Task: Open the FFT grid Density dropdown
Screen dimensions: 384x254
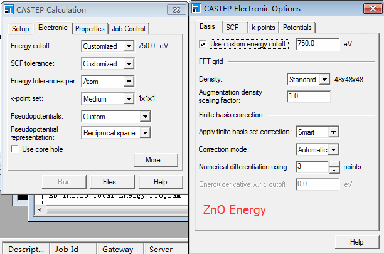Action: [324, 80]
